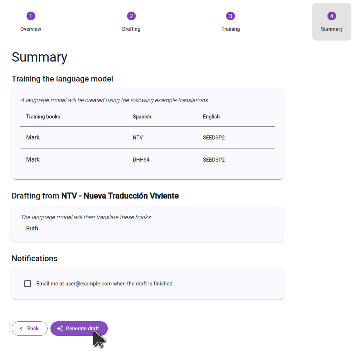
Task: Click the step 3 circle for Training
Action: pos(230,16)
